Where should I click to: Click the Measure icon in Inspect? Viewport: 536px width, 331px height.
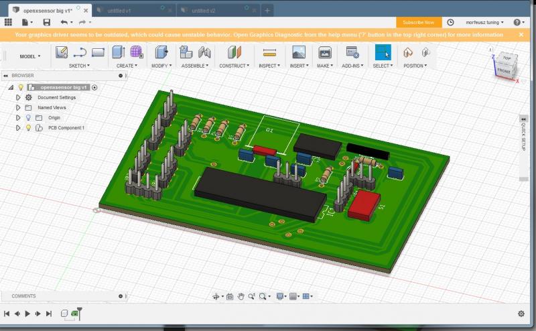point(269,52)
